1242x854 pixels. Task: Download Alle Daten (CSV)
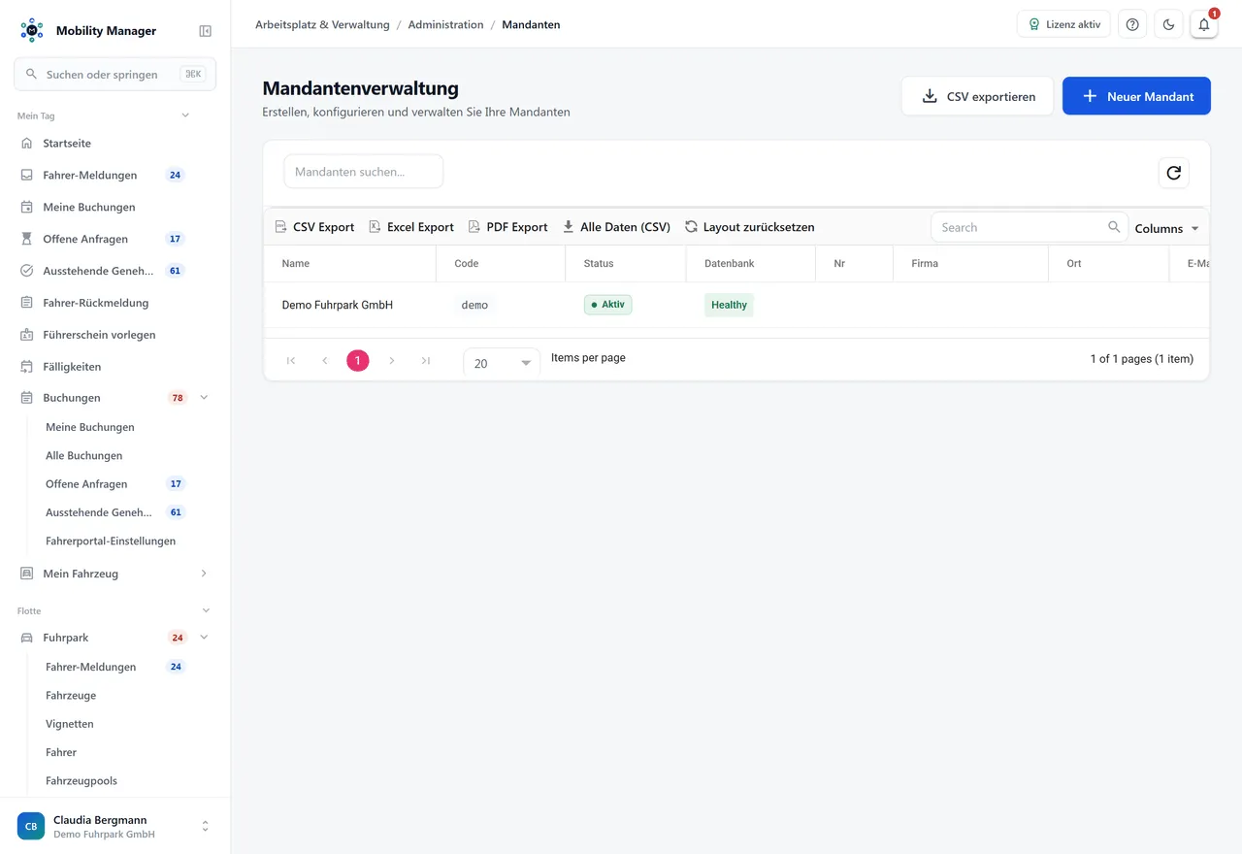click(x=616, y=227)
